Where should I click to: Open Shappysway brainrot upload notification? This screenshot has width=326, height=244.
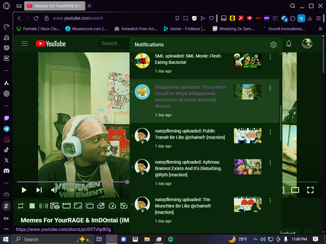[x=204, y=101]
